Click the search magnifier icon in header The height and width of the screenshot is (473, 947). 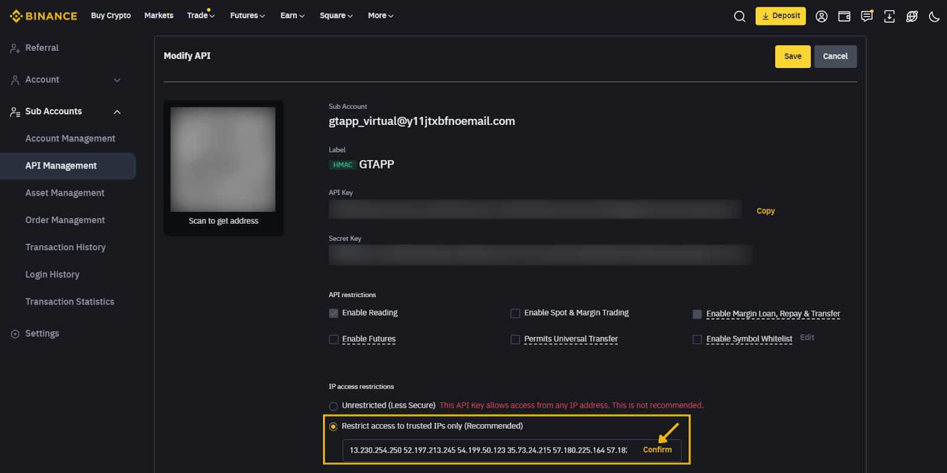coord(739,17)
